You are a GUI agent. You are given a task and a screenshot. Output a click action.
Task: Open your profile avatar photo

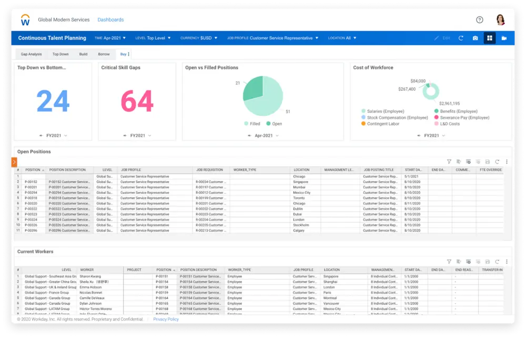[x=501, y=19]
